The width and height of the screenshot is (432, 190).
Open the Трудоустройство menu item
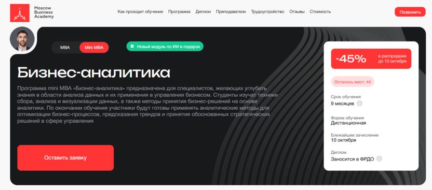point(267,11)
